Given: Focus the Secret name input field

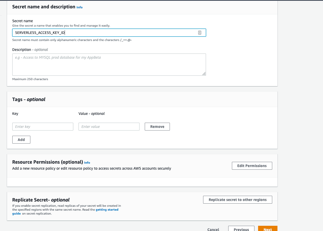Looking at the screenshot, I should [109, 33].
